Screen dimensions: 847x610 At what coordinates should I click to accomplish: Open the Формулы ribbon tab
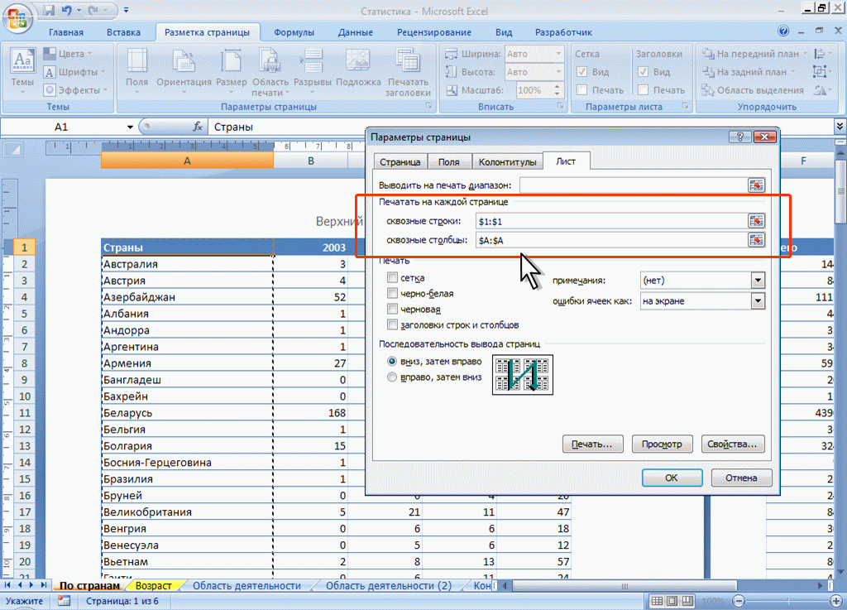point(294,32)
